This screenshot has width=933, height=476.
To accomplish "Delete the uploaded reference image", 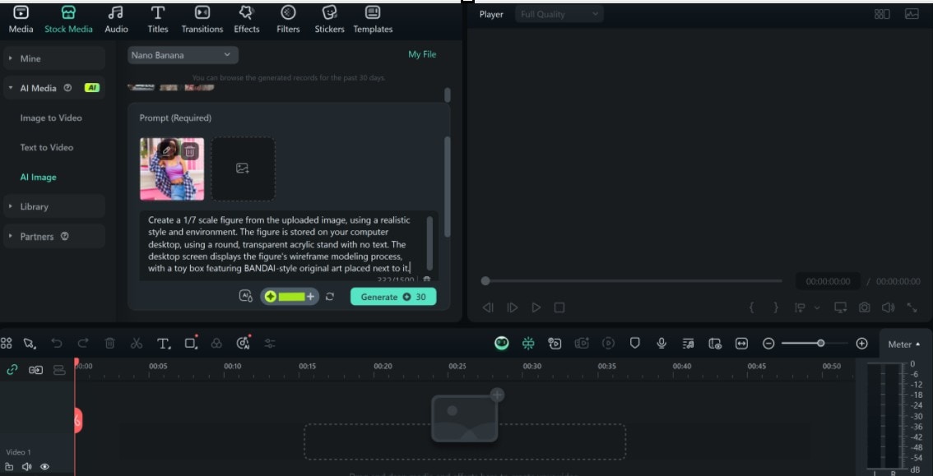I will pyautogui.click(x=189, y=151).
